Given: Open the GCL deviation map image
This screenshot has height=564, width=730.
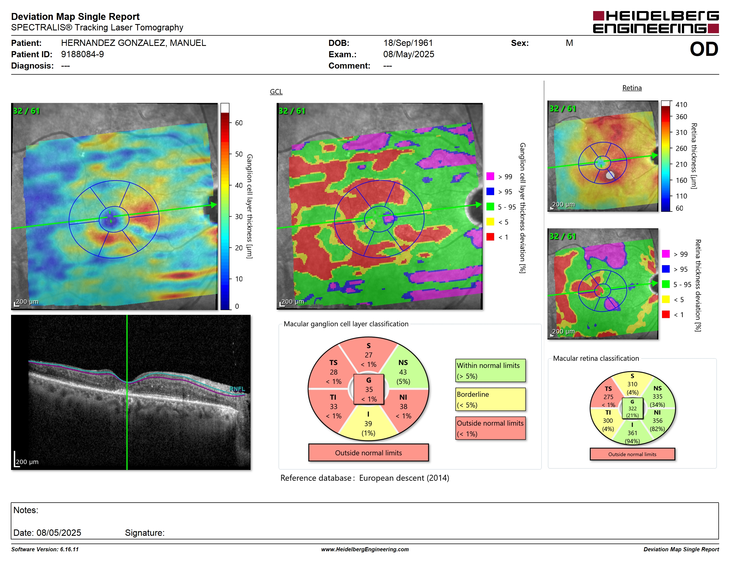Looking at the screenshot, I should tap(379, 206).
